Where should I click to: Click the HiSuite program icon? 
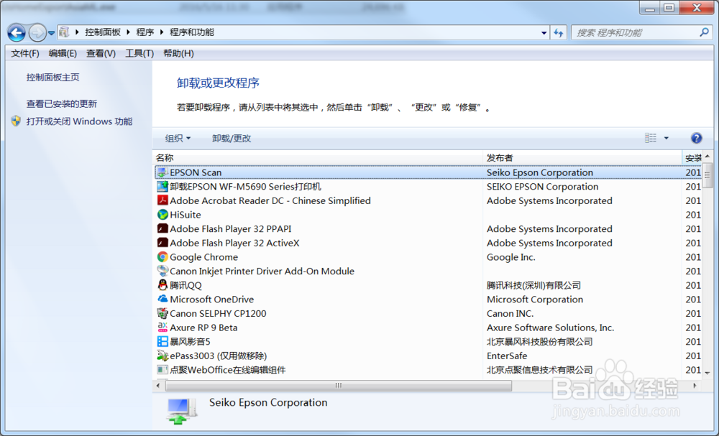162,215
